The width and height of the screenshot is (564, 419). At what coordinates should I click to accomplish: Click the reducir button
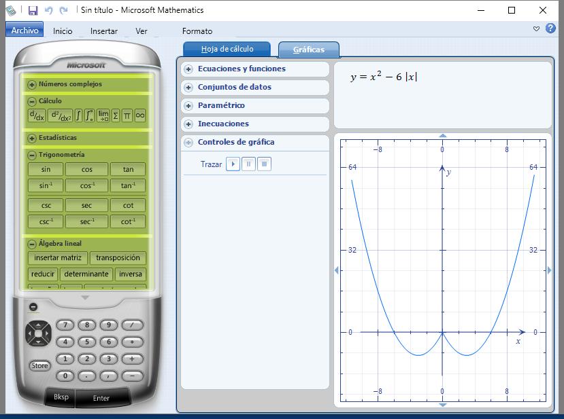[43, 274]
